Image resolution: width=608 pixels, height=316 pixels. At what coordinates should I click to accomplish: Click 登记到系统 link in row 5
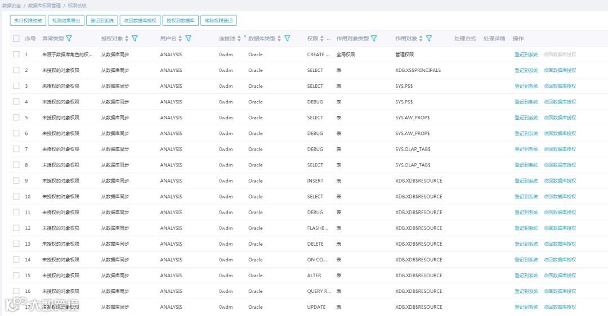[x=526, y=118]
